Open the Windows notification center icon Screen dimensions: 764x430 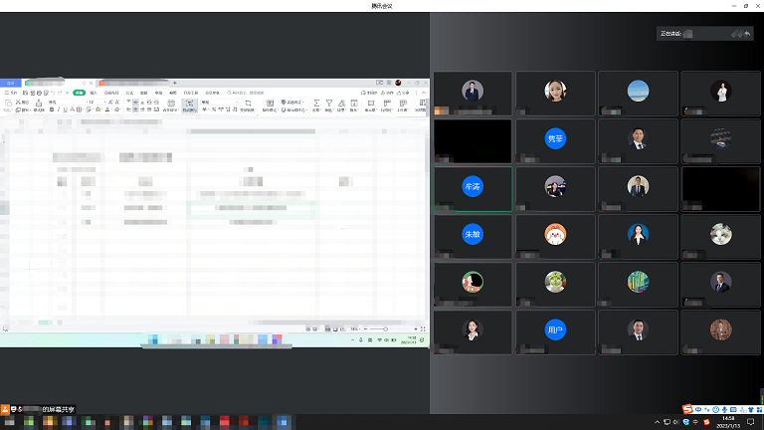[x=750, y=422]
